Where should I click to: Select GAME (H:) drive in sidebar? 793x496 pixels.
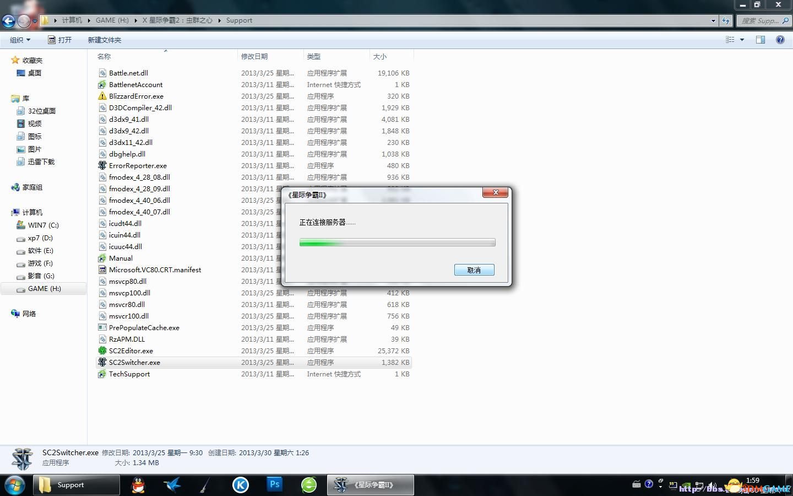tap(45, 288)
